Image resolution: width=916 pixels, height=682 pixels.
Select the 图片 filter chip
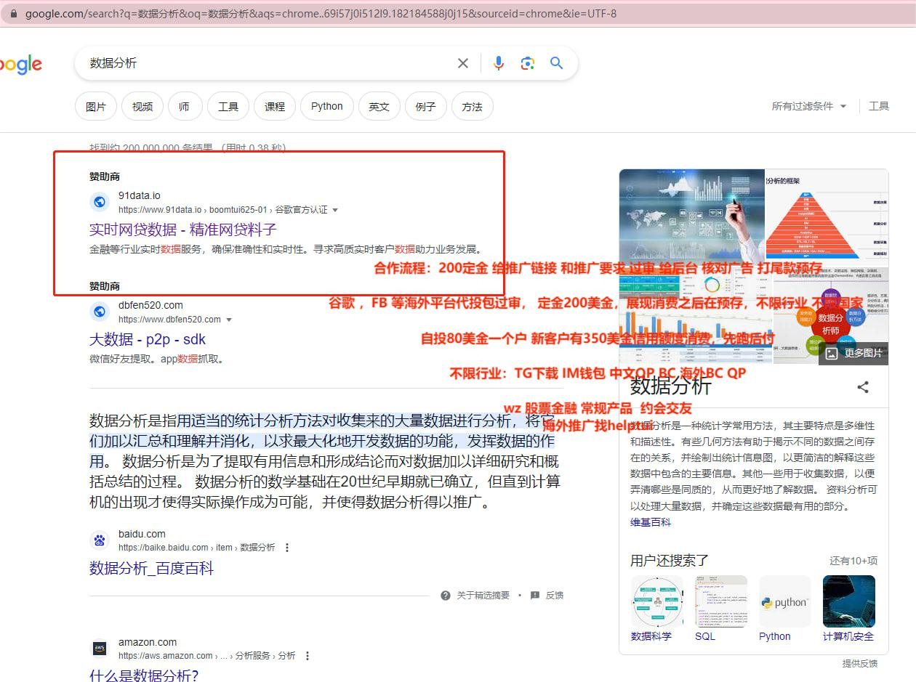pyautogui.click(x=96, y=107)
